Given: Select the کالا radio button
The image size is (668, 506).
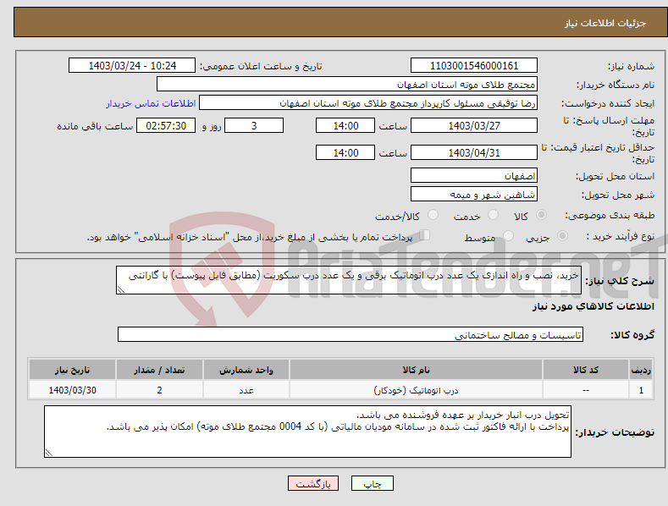Looking at the screenshot, I should (x=542, y=215).
